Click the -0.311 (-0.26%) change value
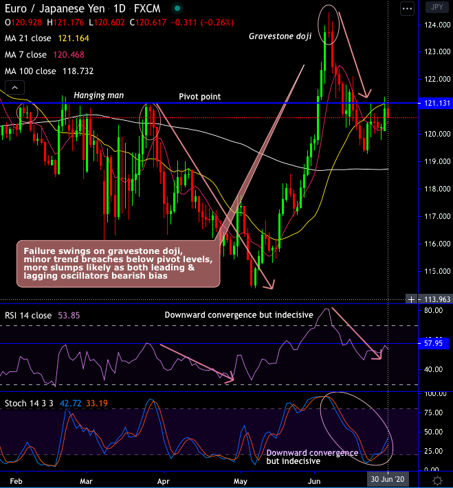This screenshot has width=453, height=488. pyautogui.click(x=203, y=23)
